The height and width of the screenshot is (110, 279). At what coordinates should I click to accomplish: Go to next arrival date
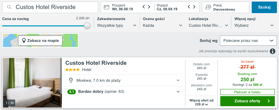click(x=149, y=7)
